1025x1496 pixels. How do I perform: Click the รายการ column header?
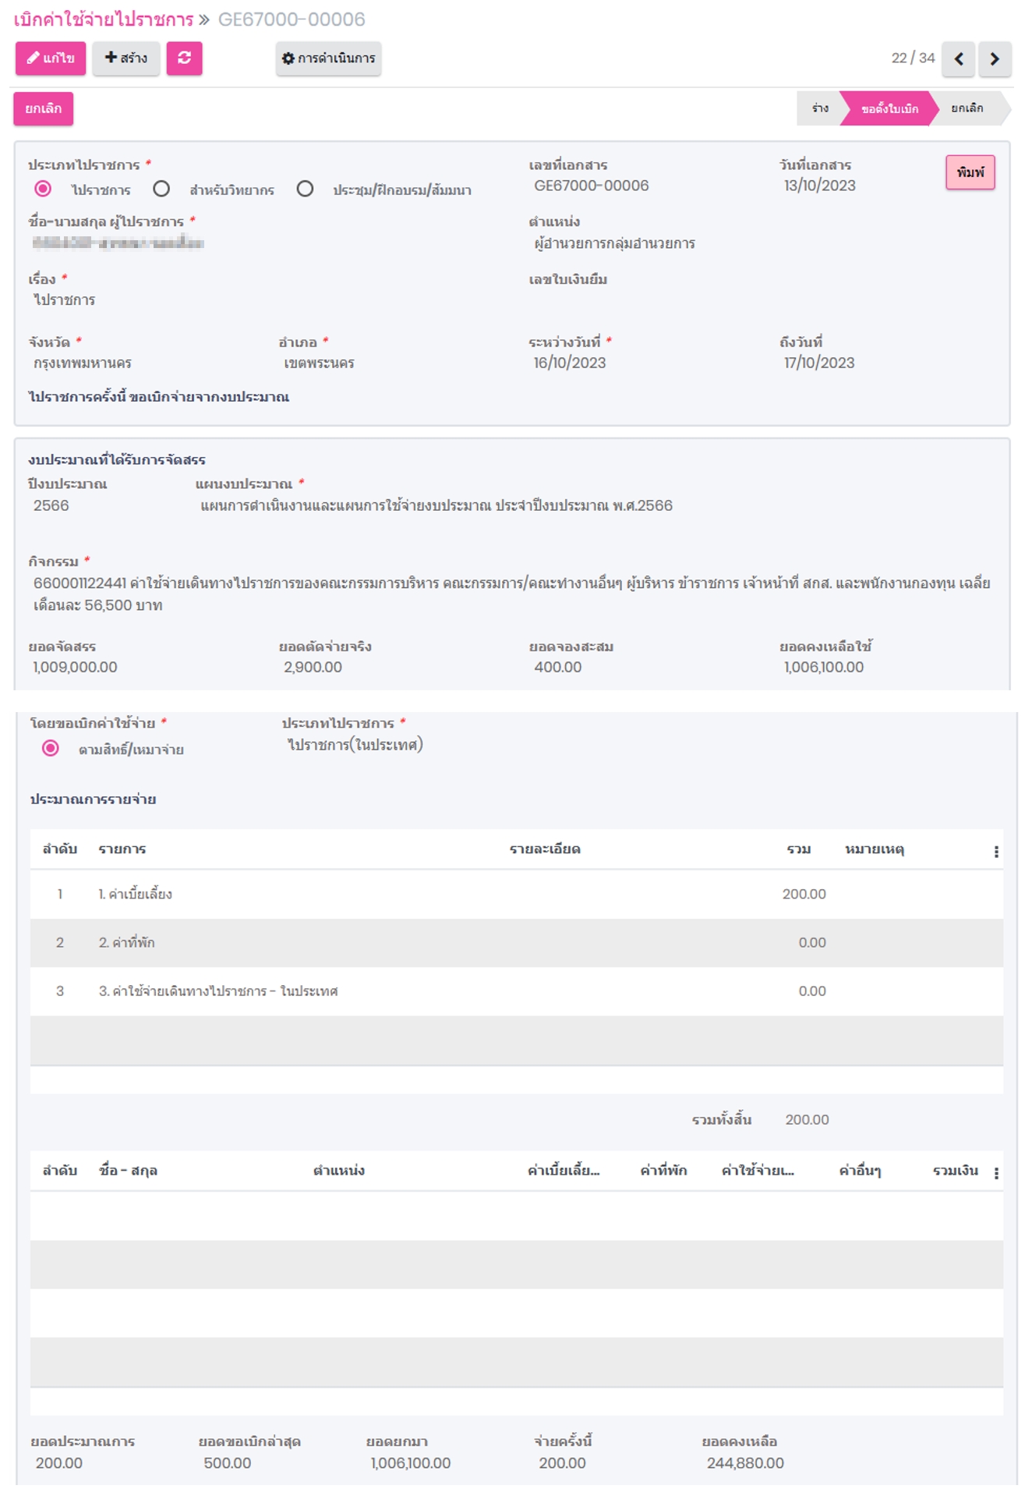pyautogui.click(x=122, y=849)
